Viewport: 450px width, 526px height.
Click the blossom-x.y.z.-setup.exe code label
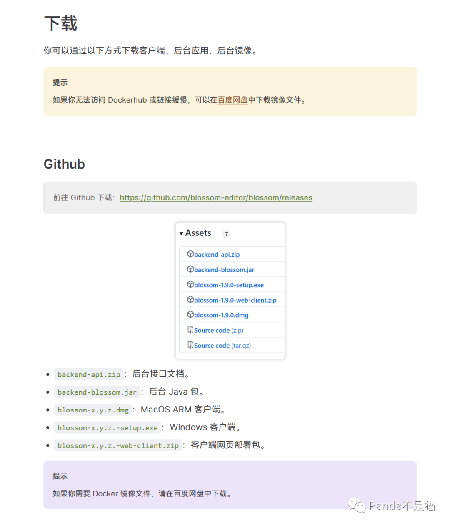coord(107,427)
